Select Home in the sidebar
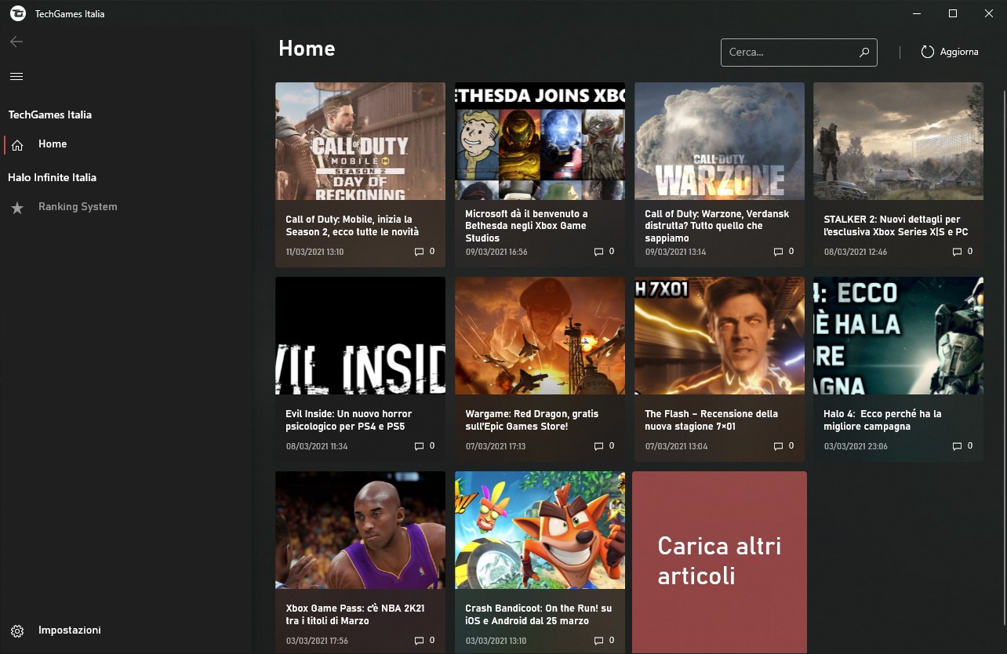Image resolution: width=1007 pixels, height=654 pixels. click(125, 144)
